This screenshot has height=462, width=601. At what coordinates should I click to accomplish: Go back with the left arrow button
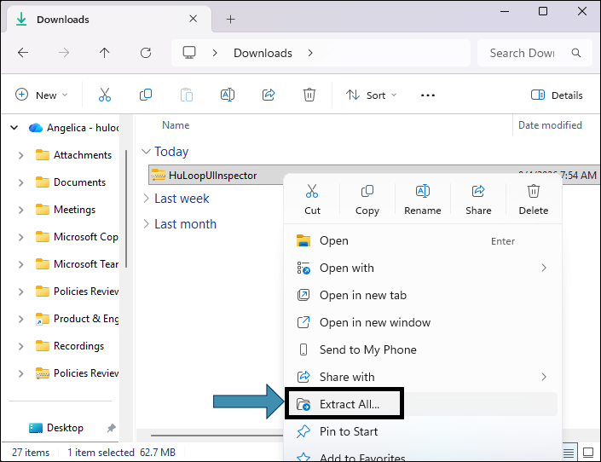[x=23, y=53]
